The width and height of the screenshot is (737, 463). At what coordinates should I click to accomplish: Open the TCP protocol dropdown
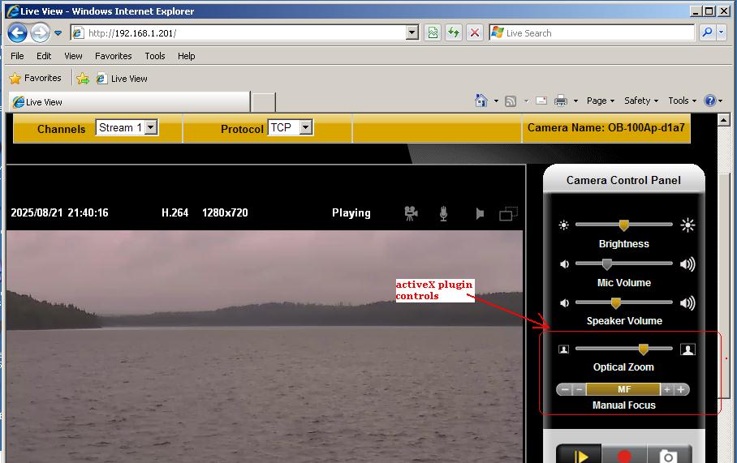point(305,128)
